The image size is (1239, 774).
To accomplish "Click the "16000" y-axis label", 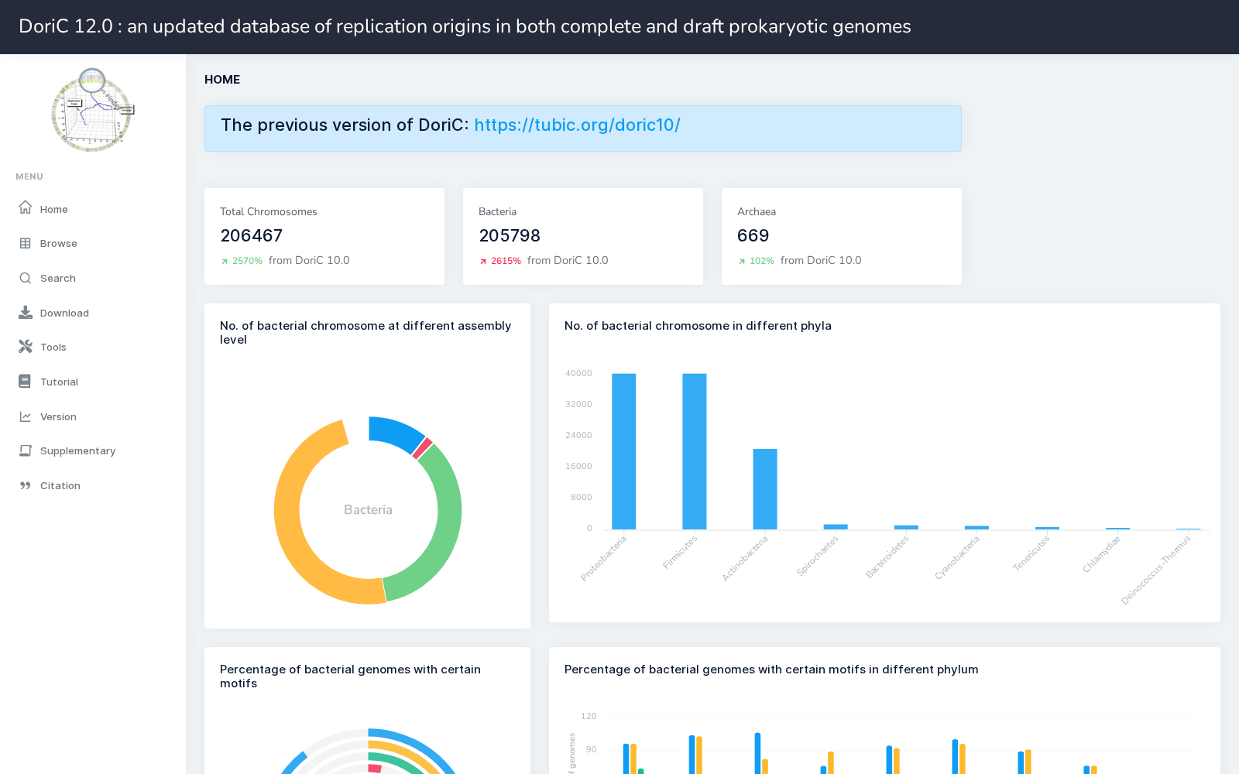I will [578, 467].
